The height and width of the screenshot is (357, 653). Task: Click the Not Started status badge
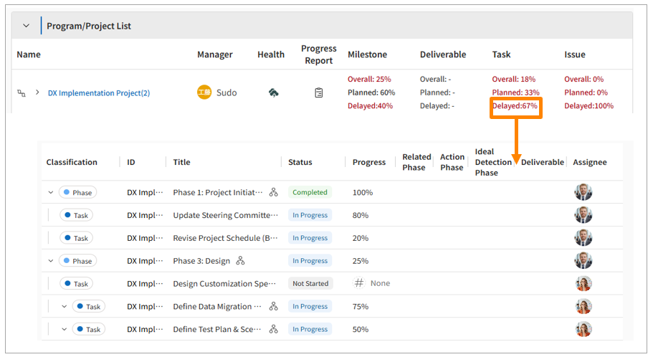(x=310, y=283)
